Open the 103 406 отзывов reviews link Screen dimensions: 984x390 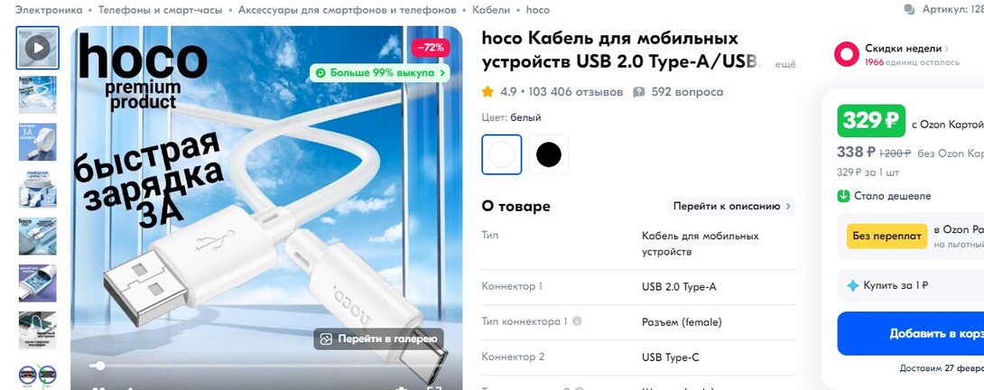click(576, 92)
